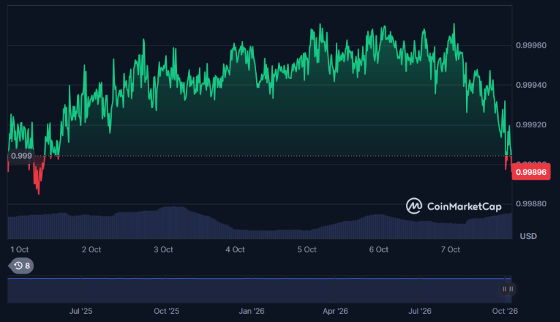Viewport: 560px width, 322px height.
Task: Select the 5 Oct date label
Action: [x=307, y=250]
